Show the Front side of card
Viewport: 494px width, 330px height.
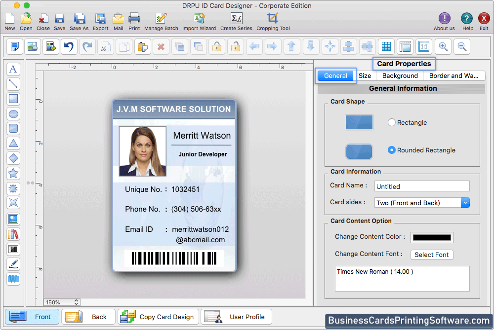tap(32, 317)
